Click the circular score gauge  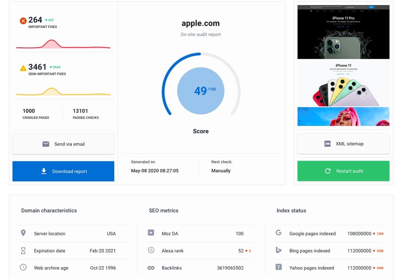[201, 91]
